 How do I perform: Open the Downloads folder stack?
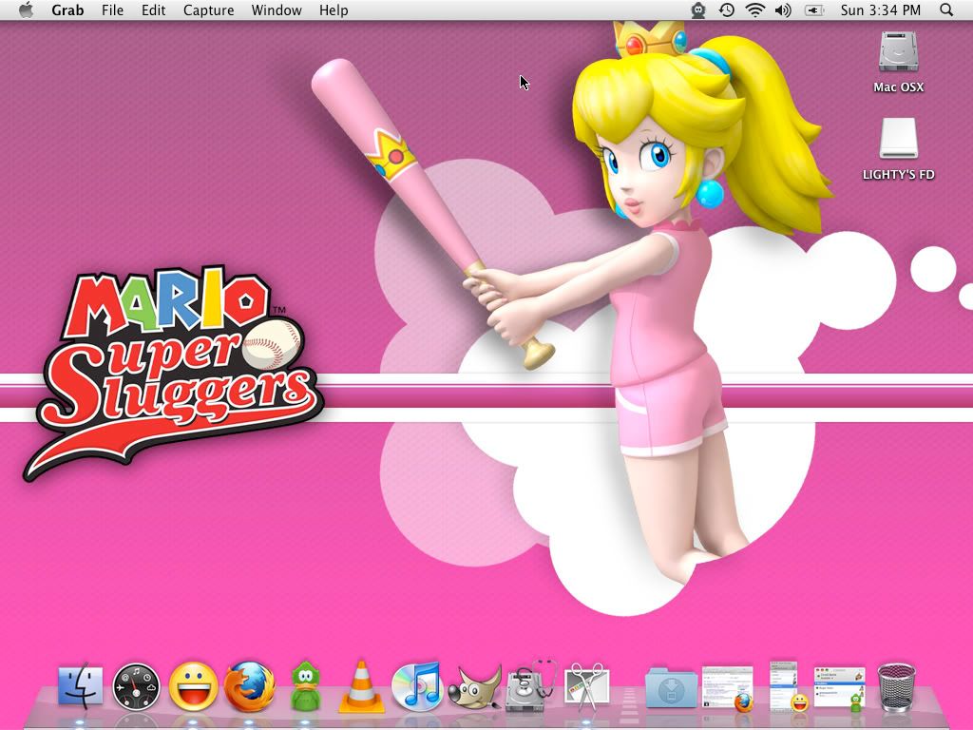[671, 688]
